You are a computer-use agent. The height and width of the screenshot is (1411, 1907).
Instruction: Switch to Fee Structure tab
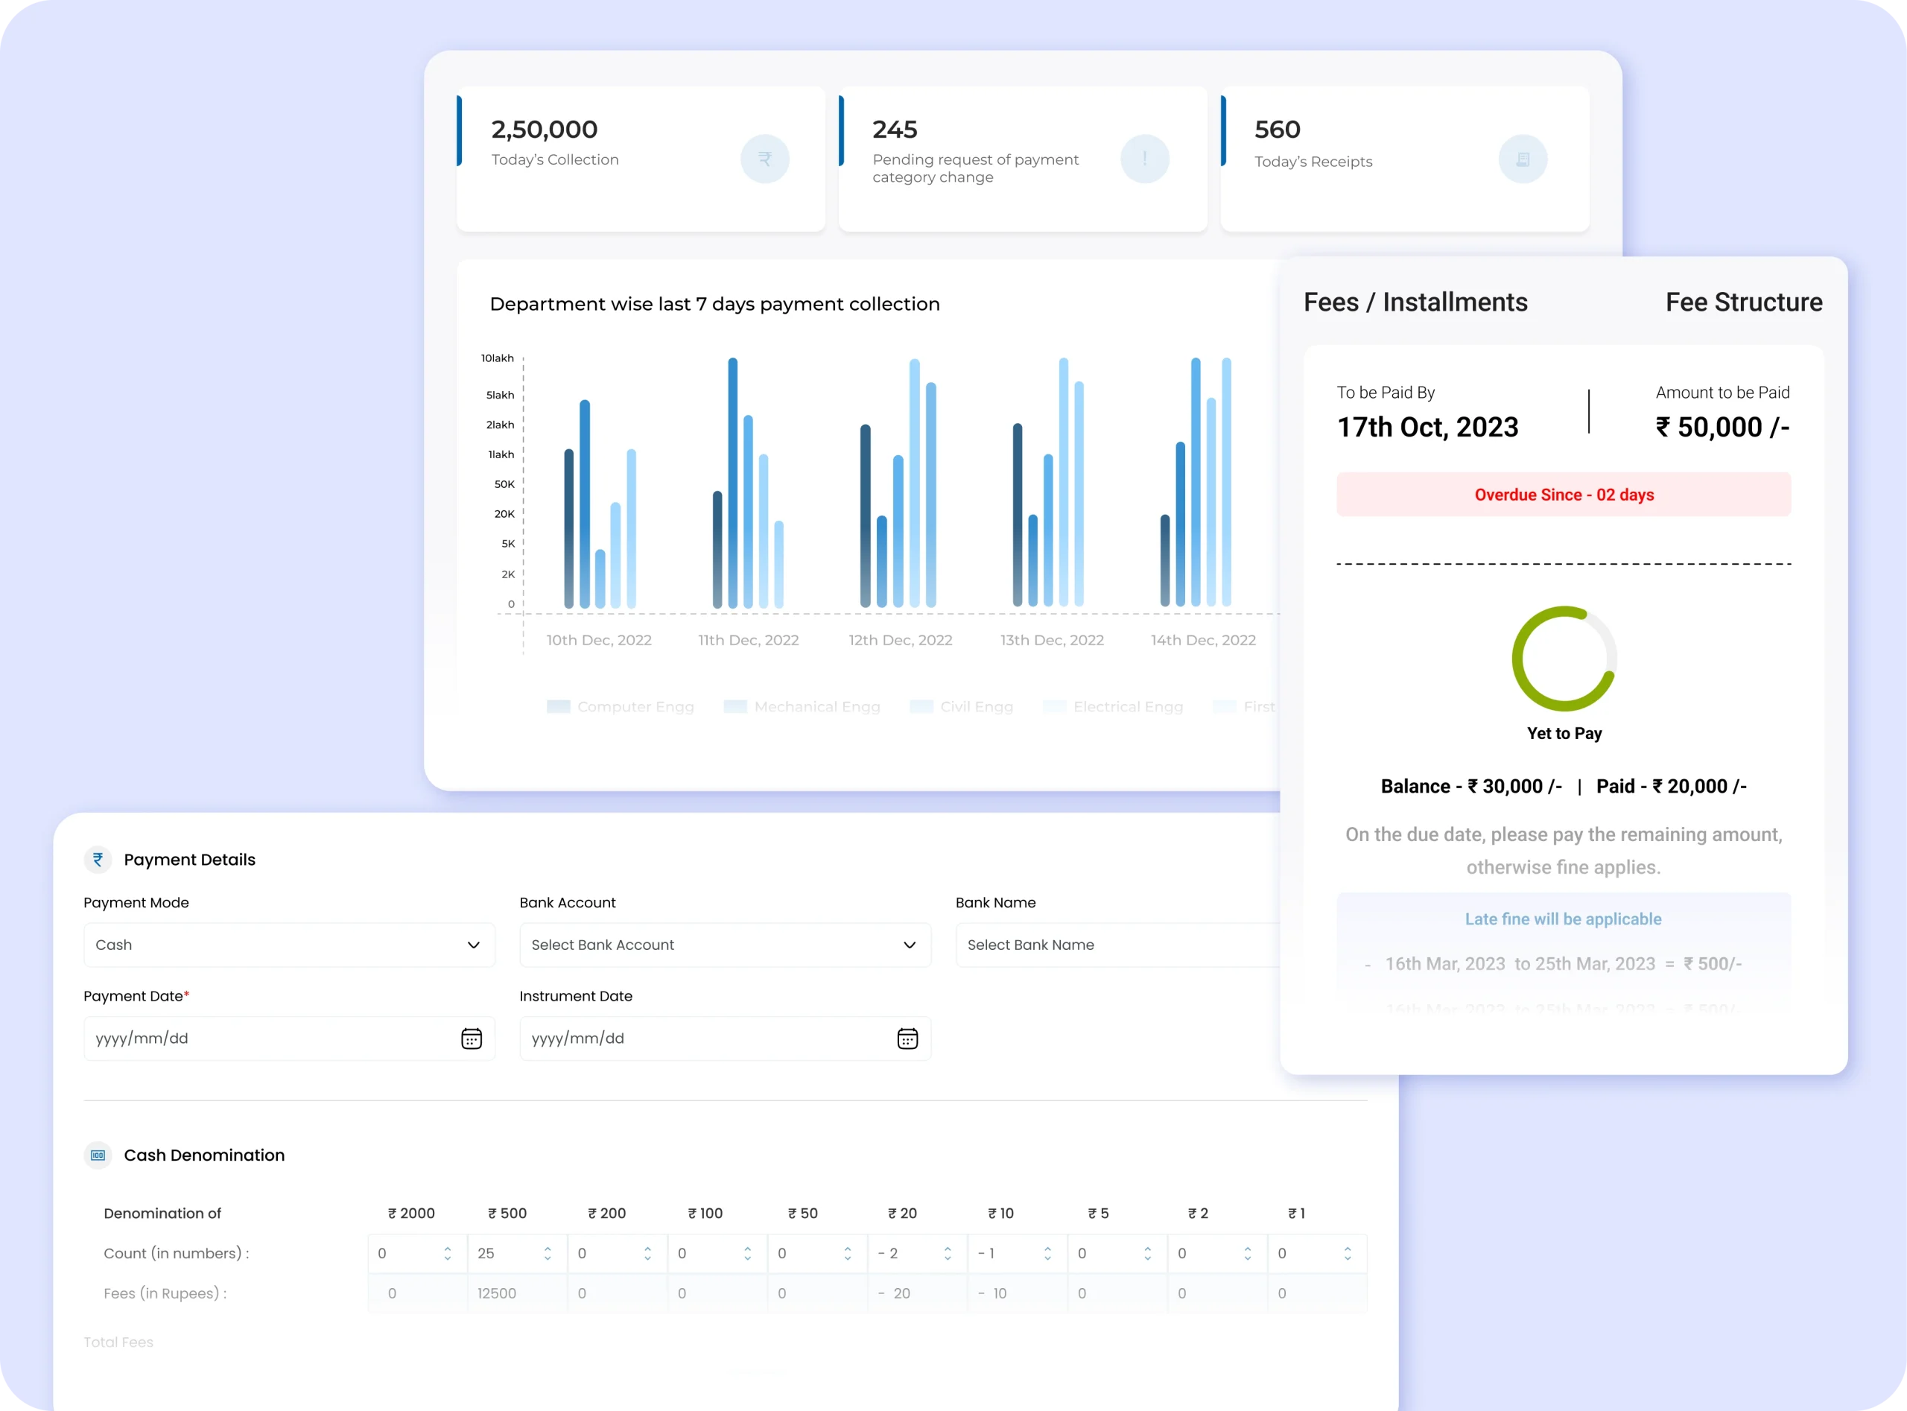(1743, 302)
